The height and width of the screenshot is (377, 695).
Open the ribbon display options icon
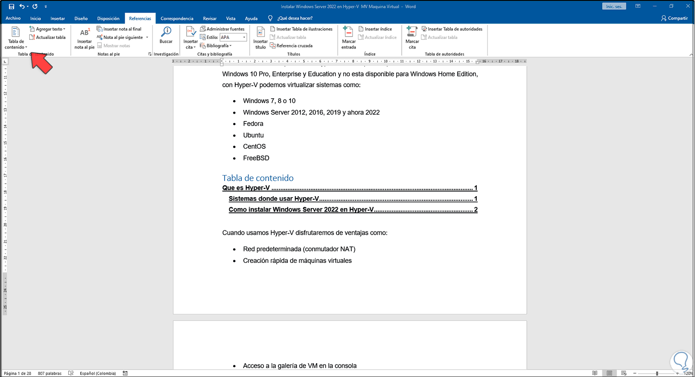coord(638,6)
